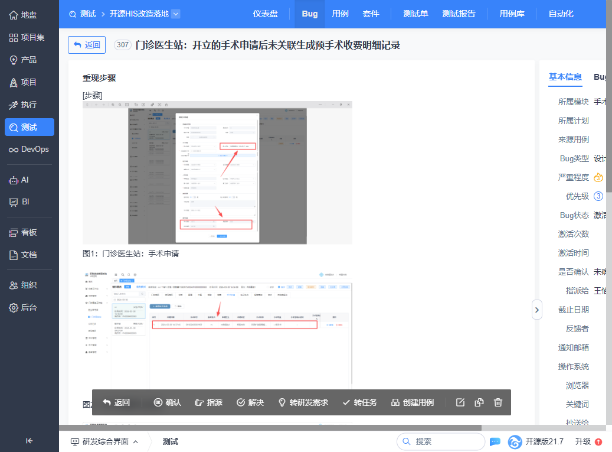Image resolution: width=612 pixels, height=452 pixels.
Task: Open the chat message icon in status bar
Action: point(495,441)
